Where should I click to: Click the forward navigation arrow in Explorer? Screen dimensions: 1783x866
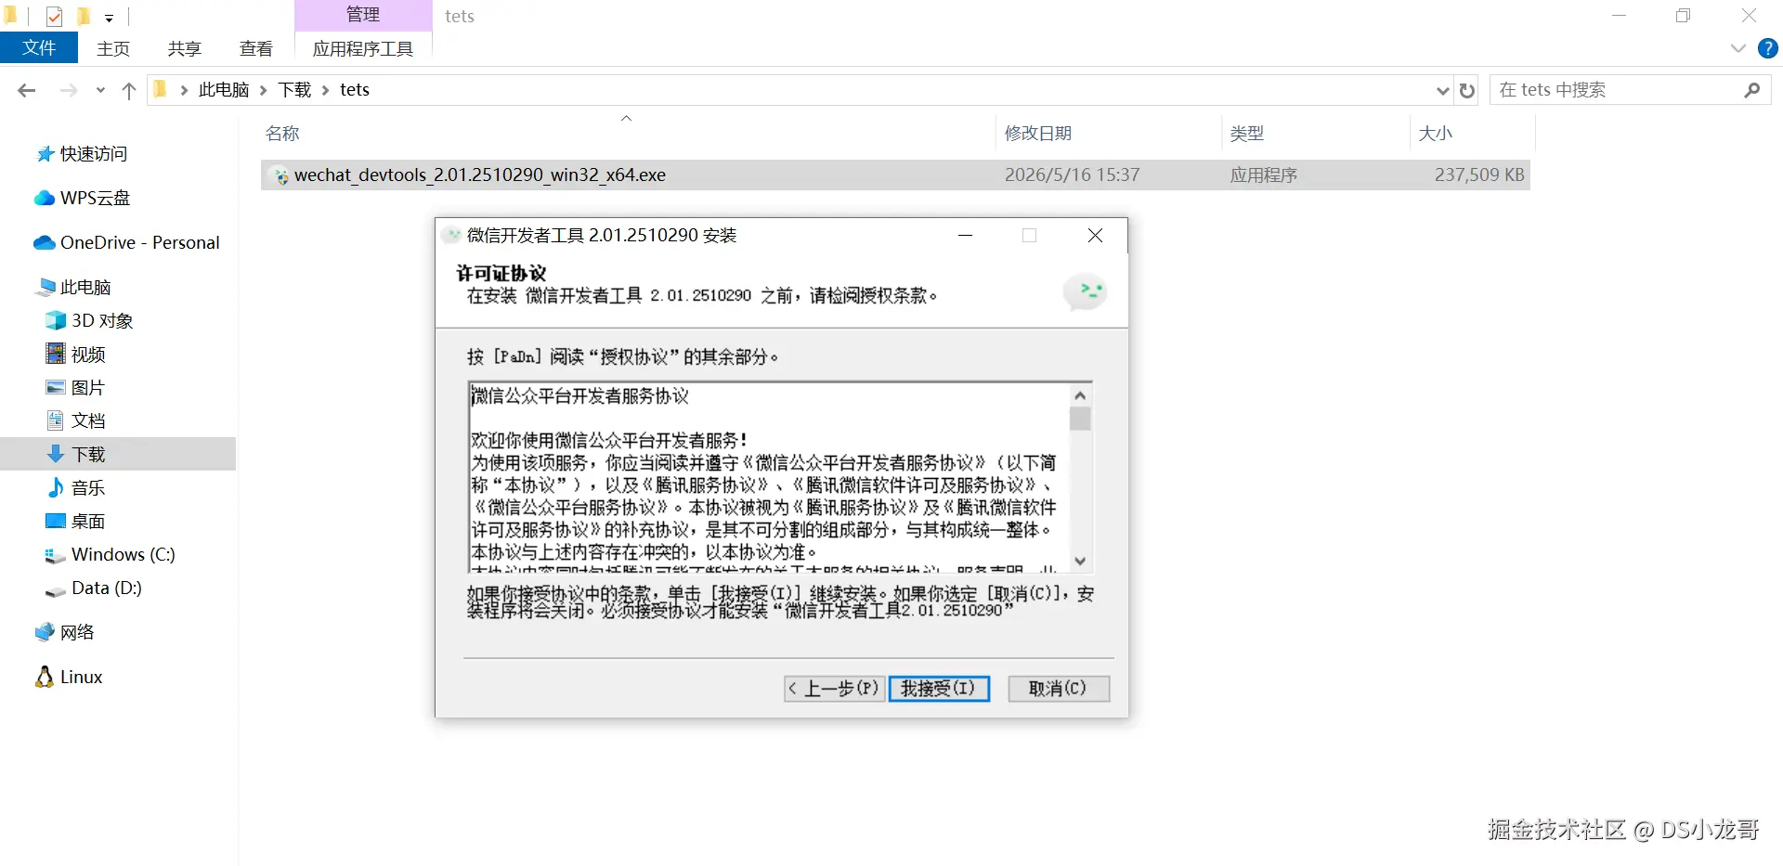(68, 90)
